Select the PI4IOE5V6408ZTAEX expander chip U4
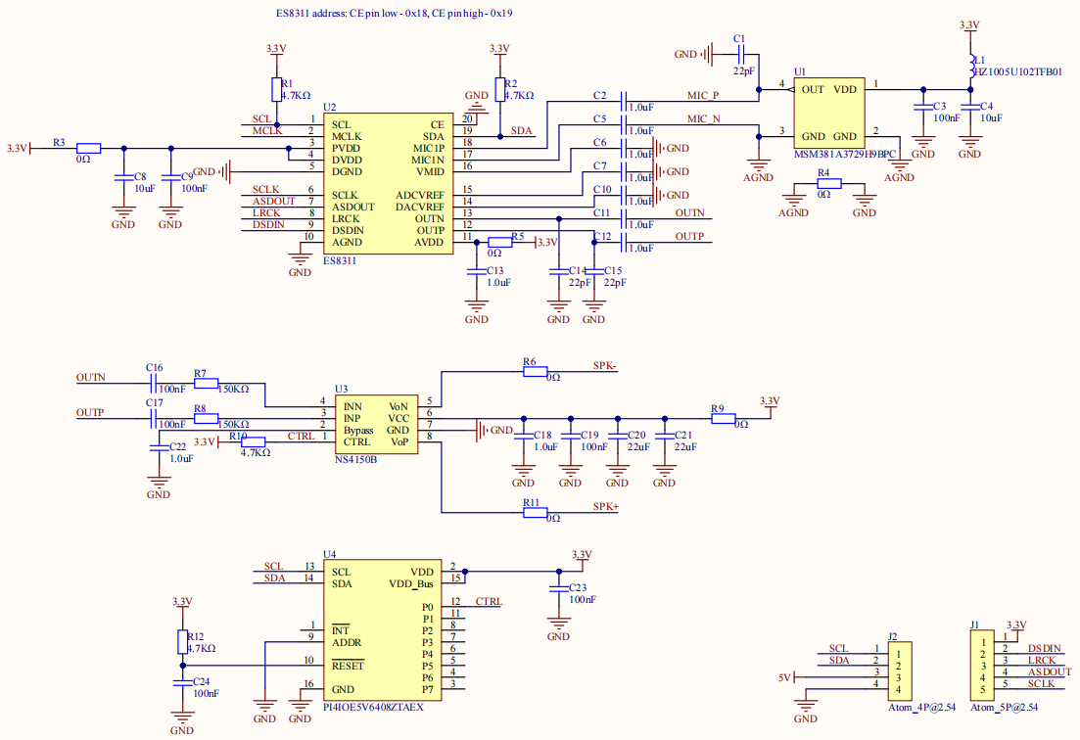This screenshot has height=740, width=1080. [382, 630]
